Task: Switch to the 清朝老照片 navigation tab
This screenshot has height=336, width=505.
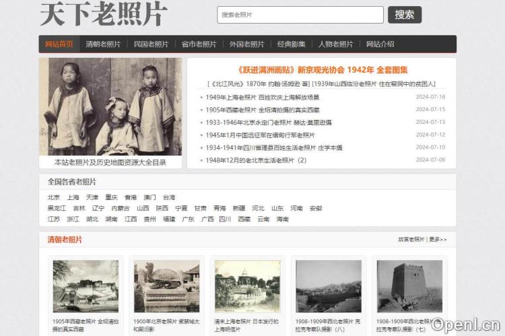Action: click(103, 44)
